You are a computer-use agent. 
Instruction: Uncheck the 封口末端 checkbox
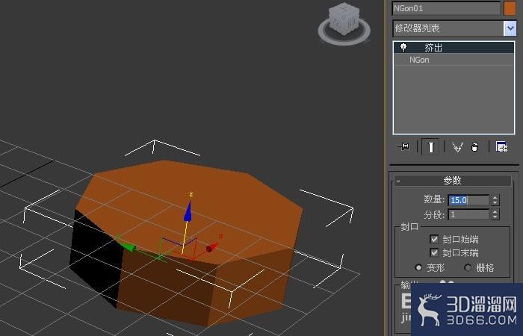(434, 252)
